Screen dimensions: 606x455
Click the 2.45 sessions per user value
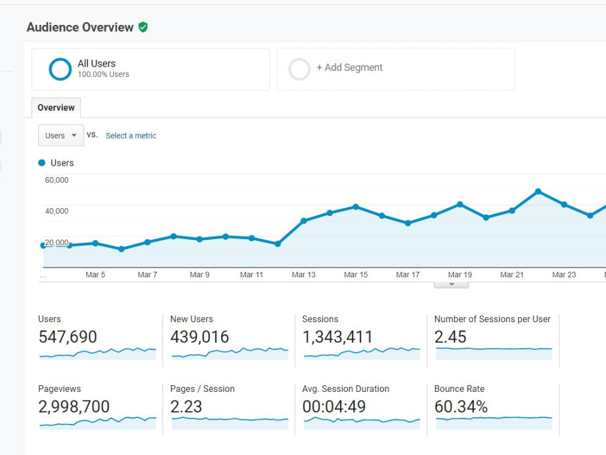coord(450,337)
